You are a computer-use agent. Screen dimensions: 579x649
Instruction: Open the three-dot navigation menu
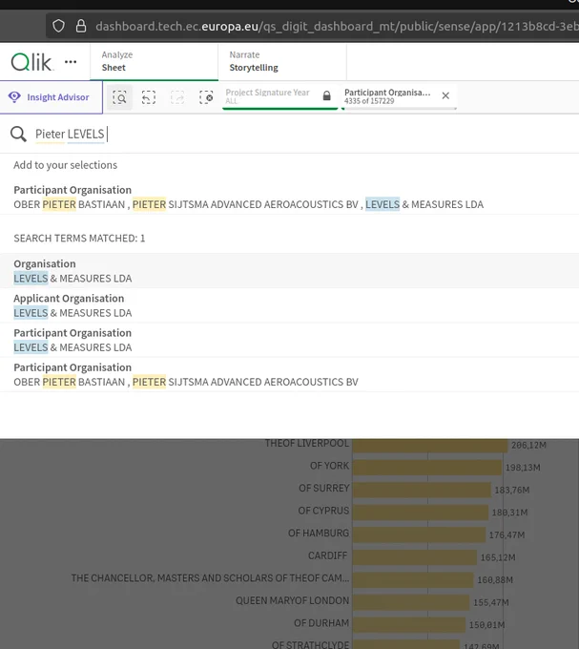point(71,62)
